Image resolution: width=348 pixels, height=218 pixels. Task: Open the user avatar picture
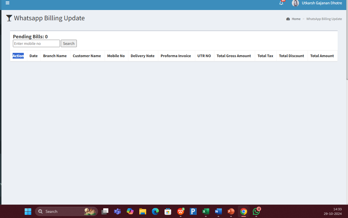click(295, 3)
